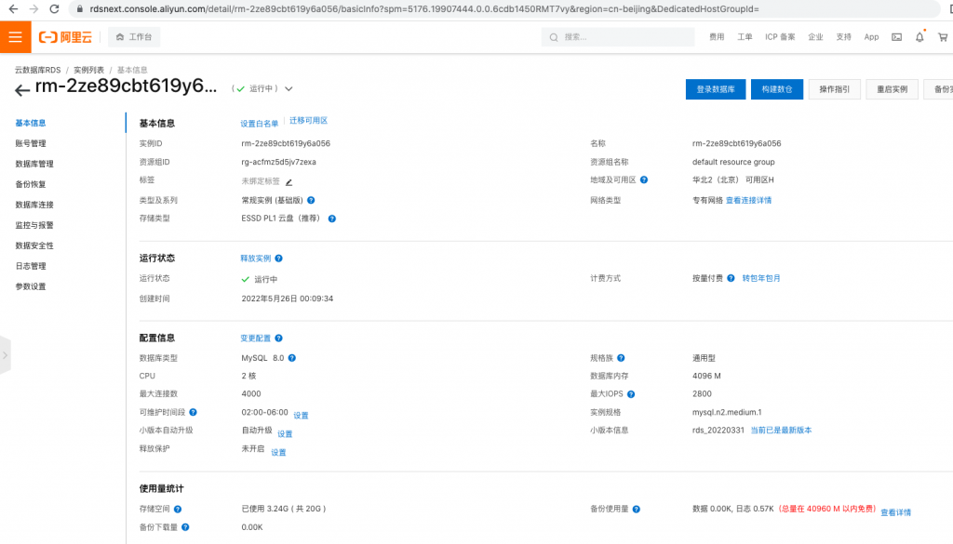The width and height of the screenshot is (953, 544).
Task: Click 设置 next to 02:00-06:00
Action: [x=301, y=416]
